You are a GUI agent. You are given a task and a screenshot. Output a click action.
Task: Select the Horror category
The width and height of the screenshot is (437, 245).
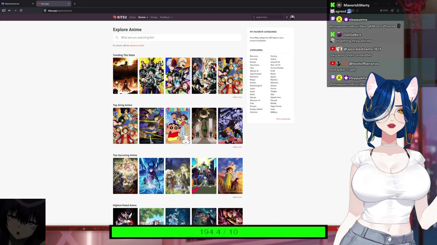coord(273,88)
